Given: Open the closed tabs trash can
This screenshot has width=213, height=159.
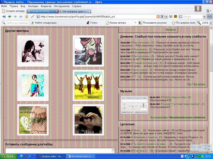Looking at the screenshot, I should click(x=208, y=11).
